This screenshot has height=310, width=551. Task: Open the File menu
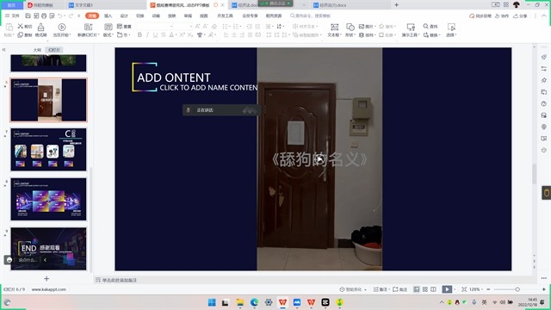coord(12,15)
